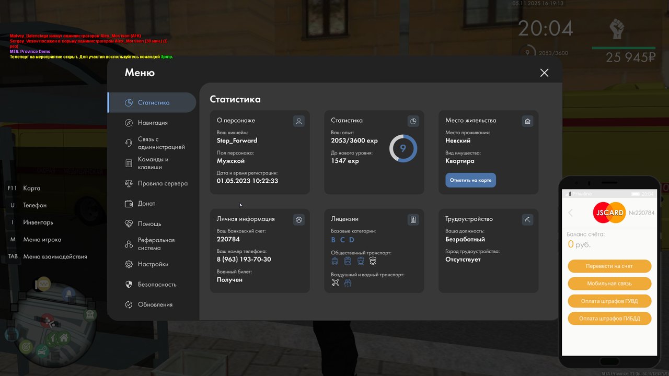Click the bank account number 220784 in card
This screenshot has height=376, width=669.
click(228, 239)
